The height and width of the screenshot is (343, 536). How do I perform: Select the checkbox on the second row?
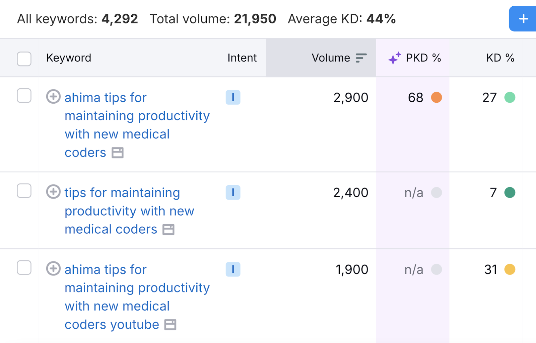click(24, 191)
